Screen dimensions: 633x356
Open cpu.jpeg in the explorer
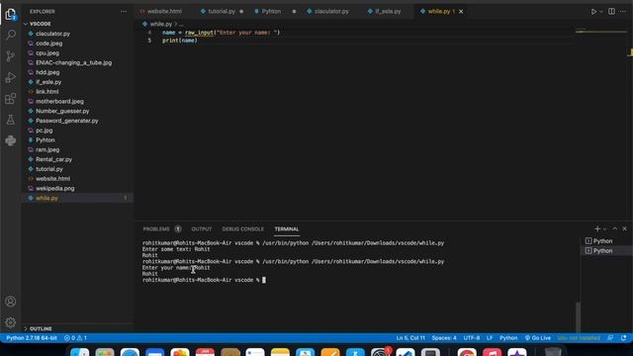pyautogui.click(x=47, y=52)
